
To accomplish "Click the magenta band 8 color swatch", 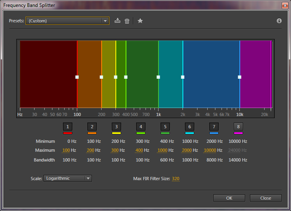I will point(238,133).
